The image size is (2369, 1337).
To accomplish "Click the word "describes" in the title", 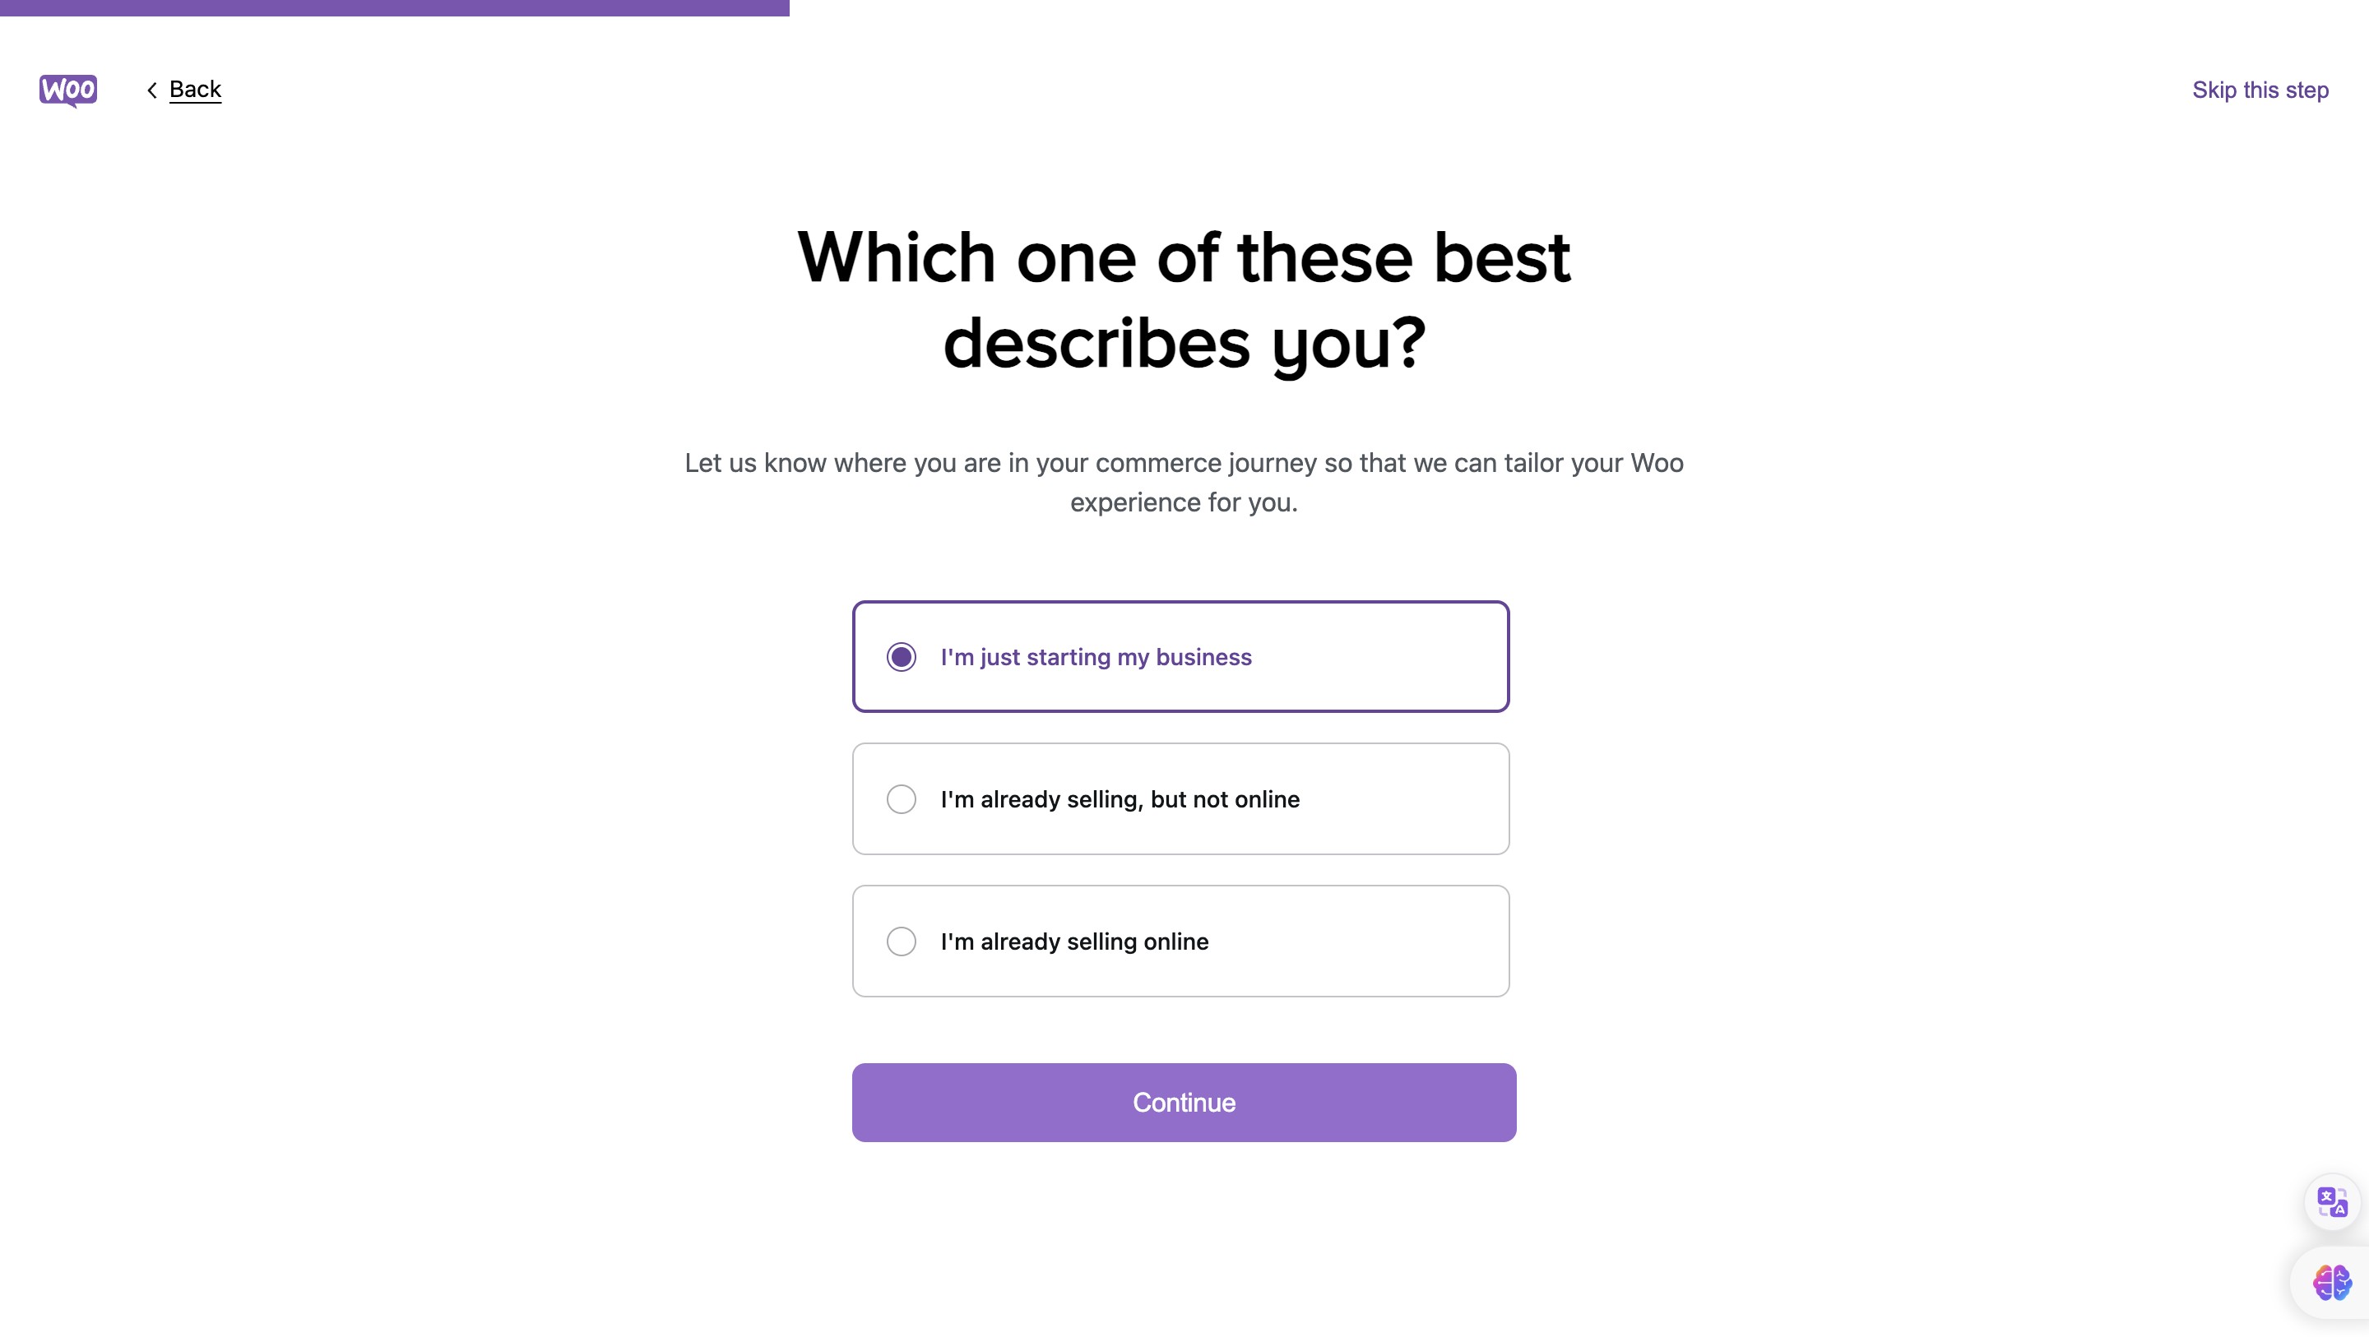I will tap(1096, 344).
